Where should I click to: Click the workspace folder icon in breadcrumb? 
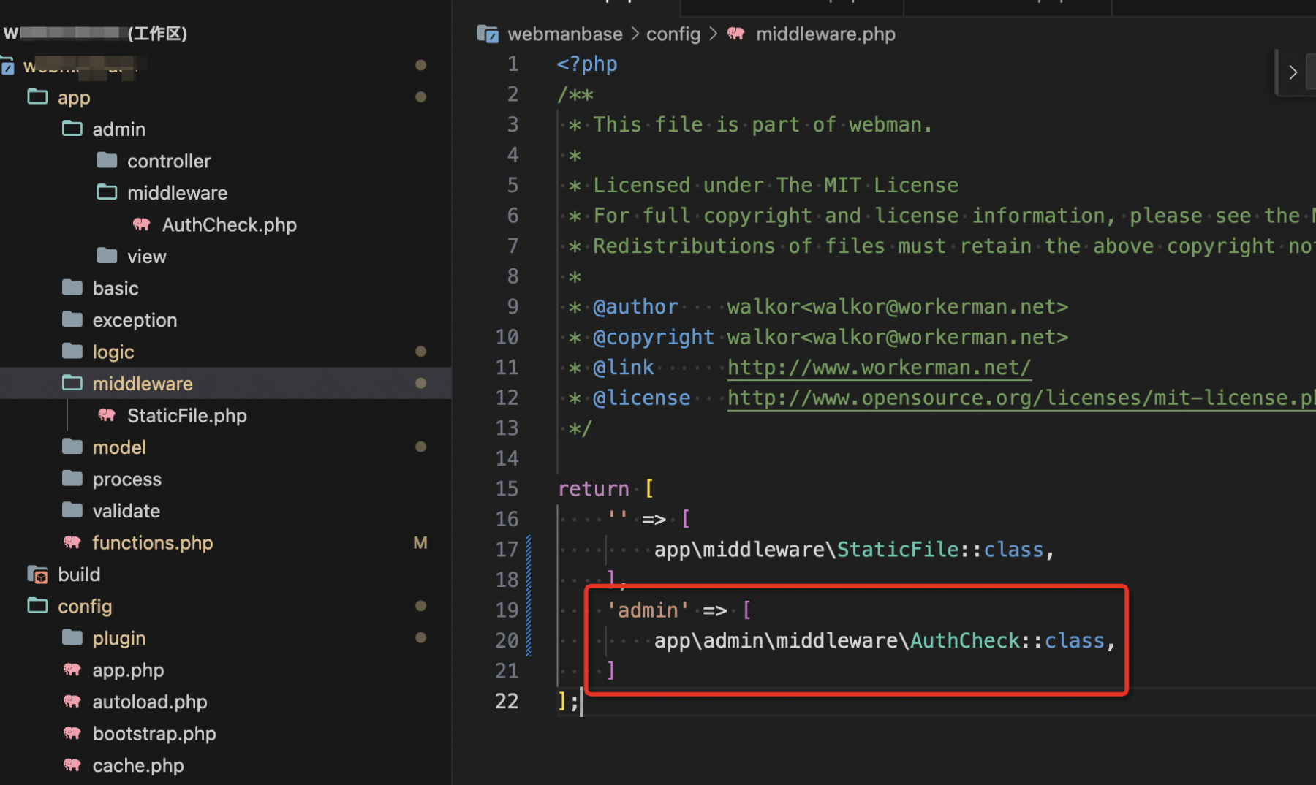tap(488, 34)
